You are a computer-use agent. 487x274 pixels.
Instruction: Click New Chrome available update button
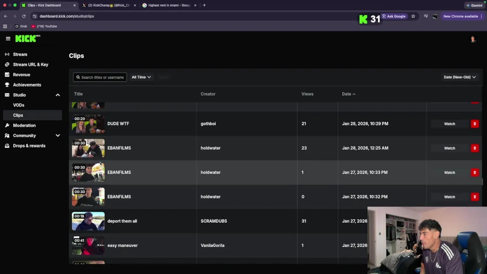point(463,16)
